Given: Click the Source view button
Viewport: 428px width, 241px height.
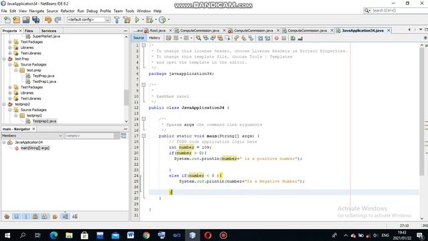Looking at the screenshot, I should (138, 38).
